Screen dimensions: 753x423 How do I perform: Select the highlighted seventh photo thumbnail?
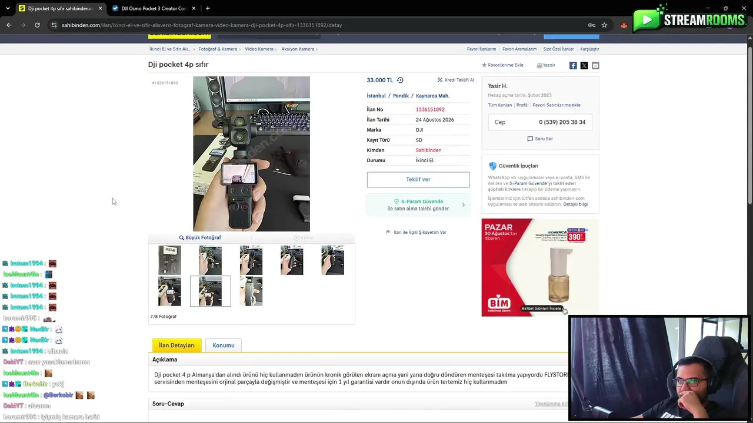[211, 291]
